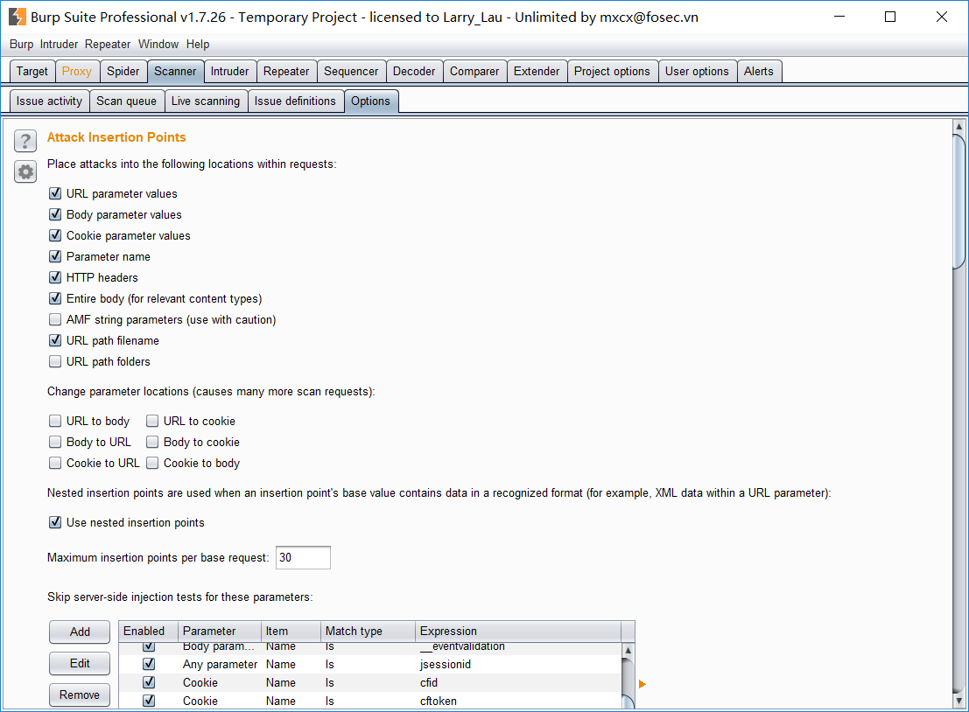Sort table by Item column header
The image size is (969, 712).
pyautogui.click(x=291, y=632)
